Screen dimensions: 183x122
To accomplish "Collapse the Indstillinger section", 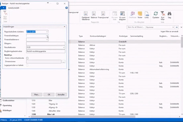I will coord(65,26).
